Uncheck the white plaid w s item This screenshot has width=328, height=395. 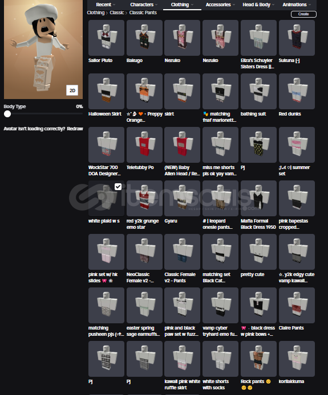[118, 187]
